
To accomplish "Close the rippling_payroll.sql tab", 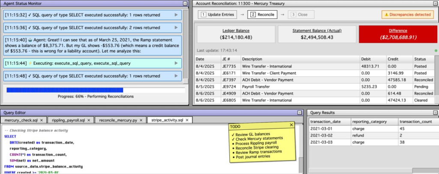I will pos(88,120).
